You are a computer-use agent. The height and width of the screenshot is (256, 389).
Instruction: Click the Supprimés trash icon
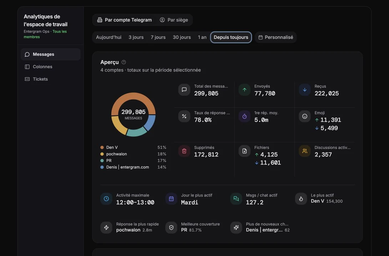(x=184, y=151)
